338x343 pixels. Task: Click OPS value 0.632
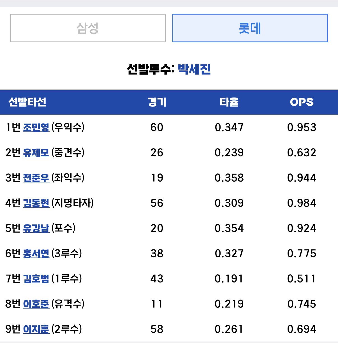point(302,153)
